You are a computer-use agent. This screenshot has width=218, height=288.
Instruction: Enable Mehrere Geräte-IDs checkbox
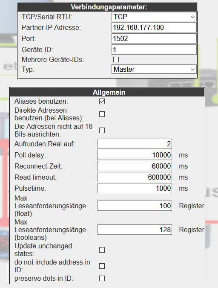tap(116, 59)
